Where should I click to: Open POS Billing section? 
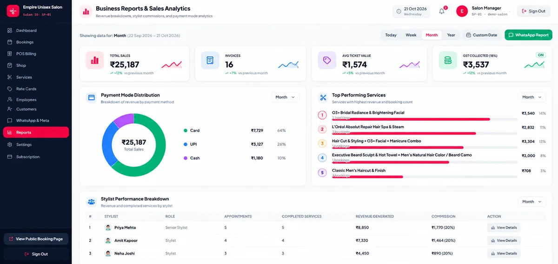pos(36,54)
